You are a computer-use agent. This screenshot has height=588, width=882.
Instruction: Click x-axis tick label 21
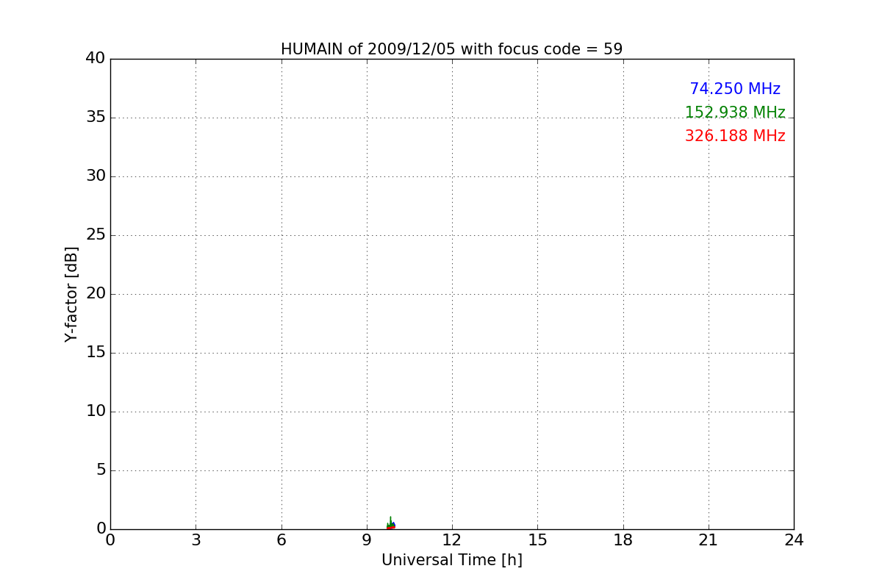click(x=709, y=540)
